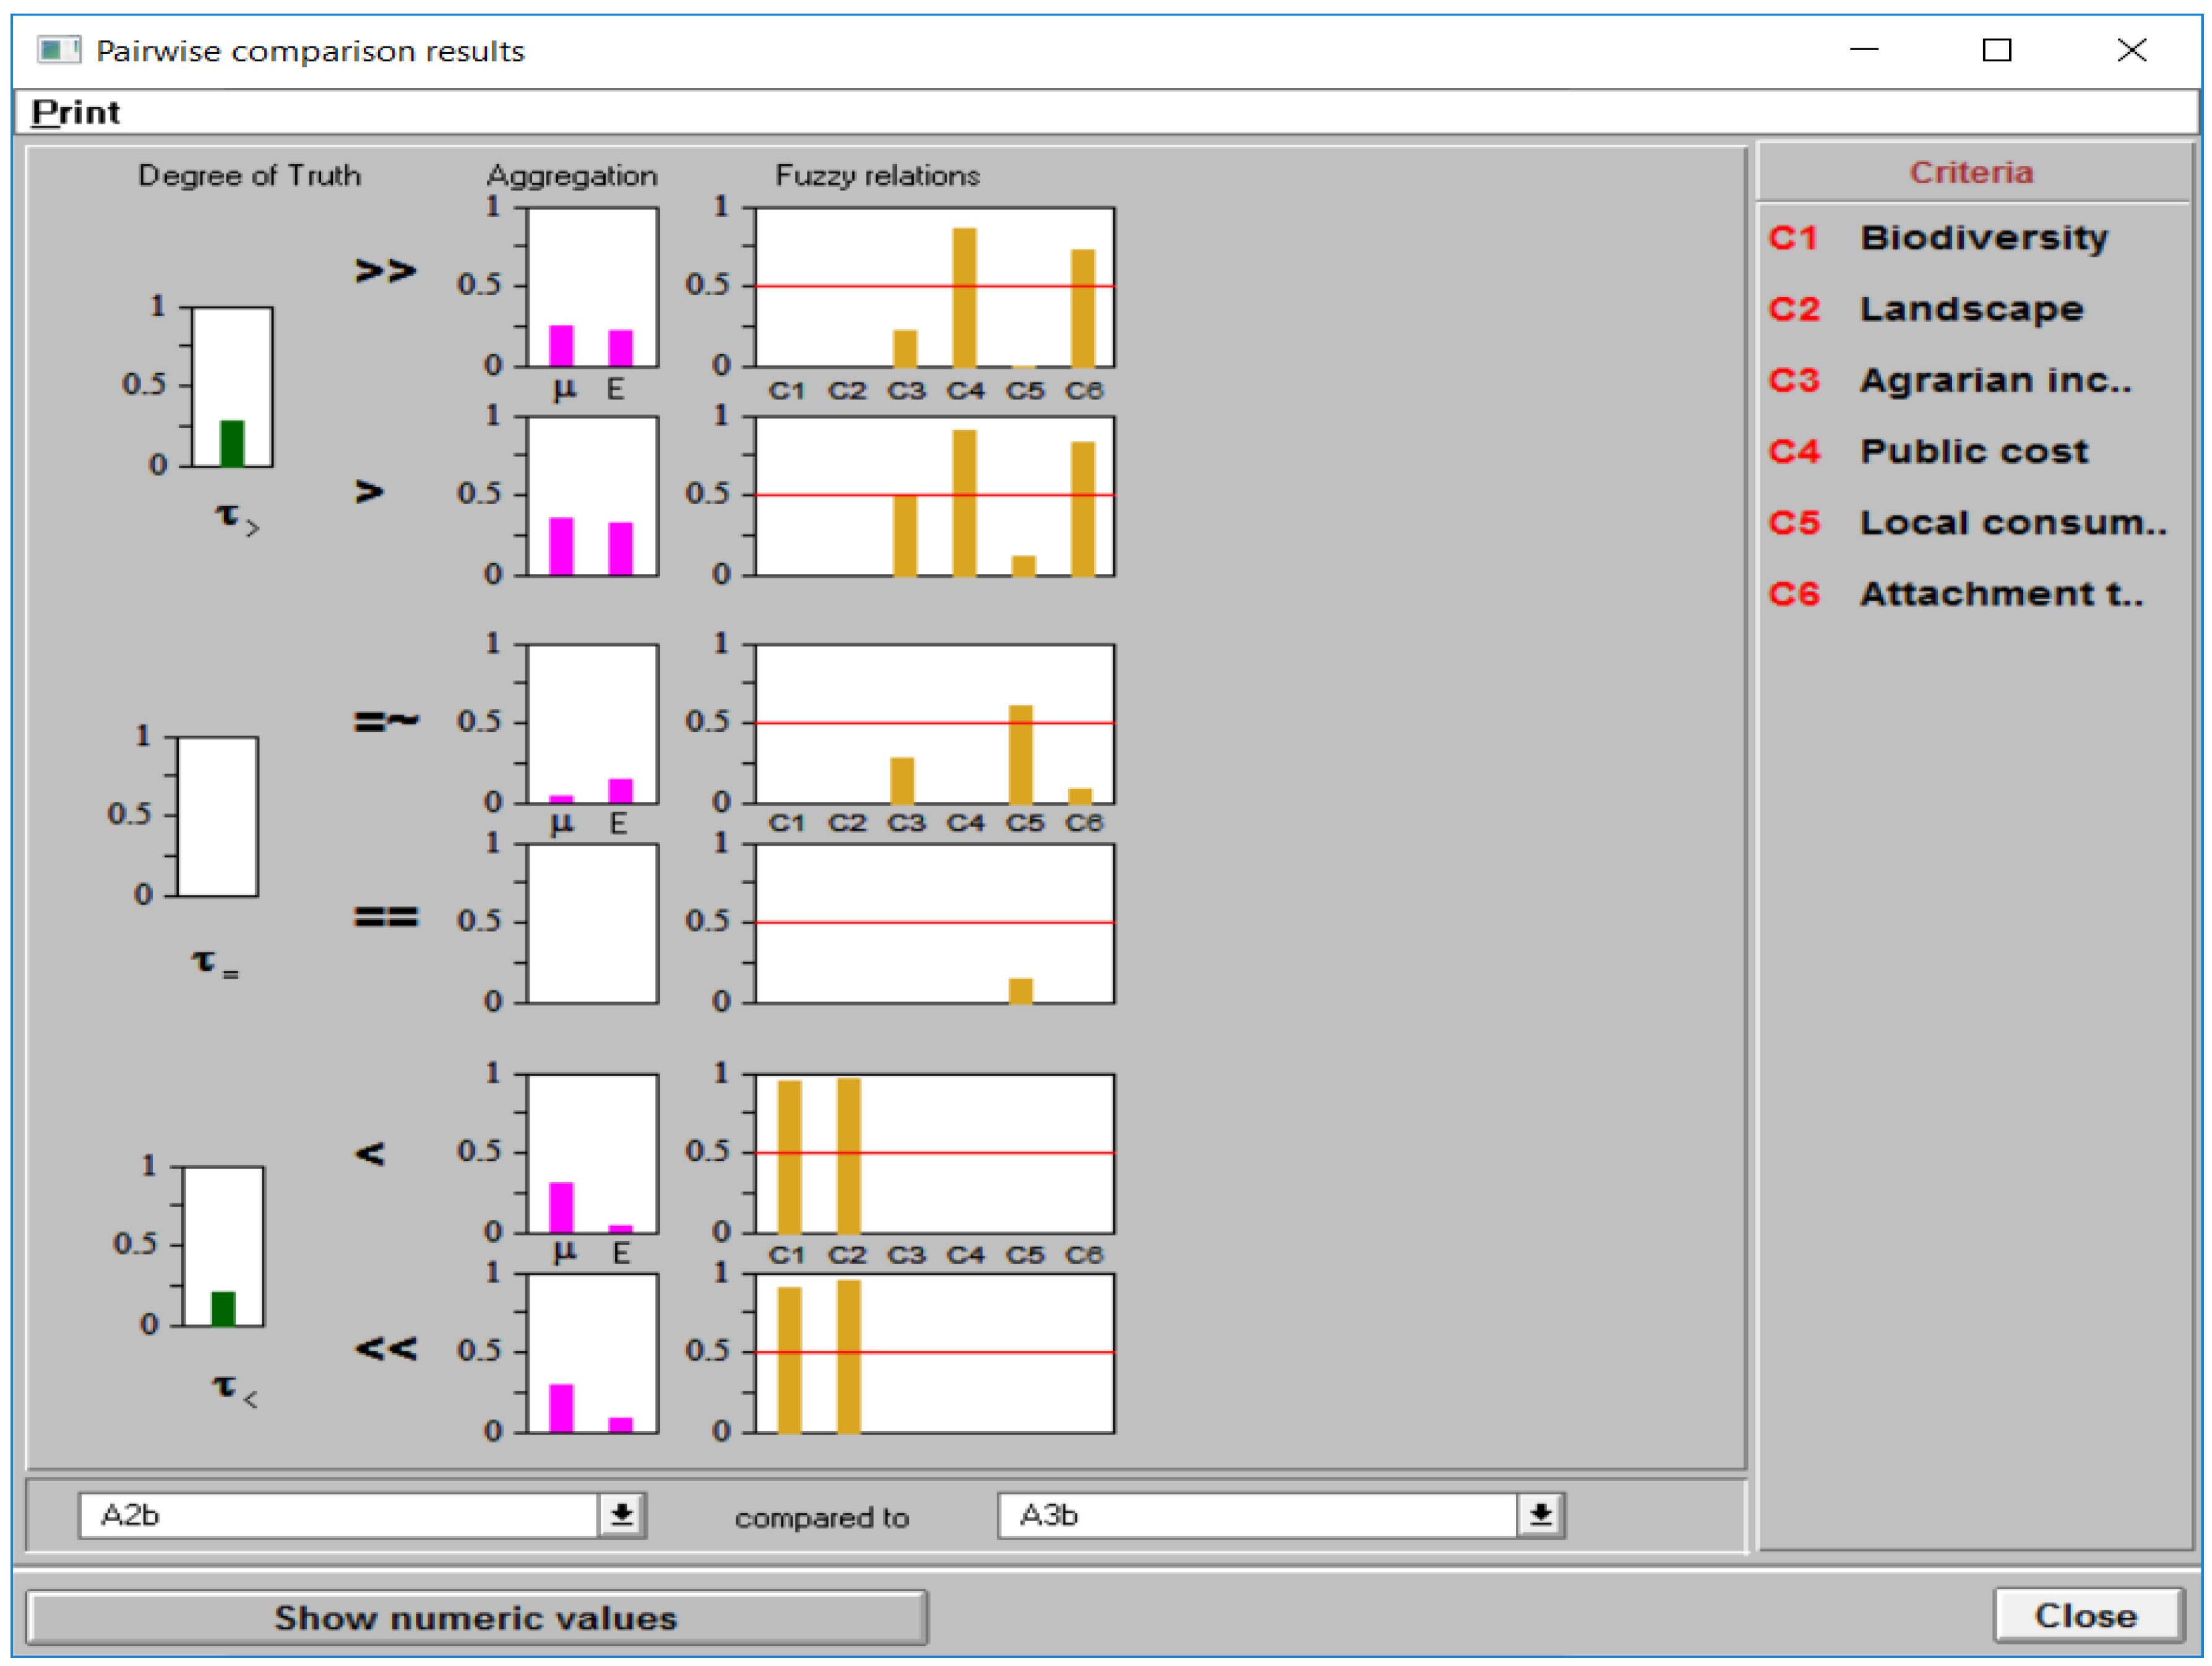Viewport: 2212px width, 1666px height.
Task: Open the Print menu
Action: click(x=75, y=112)
